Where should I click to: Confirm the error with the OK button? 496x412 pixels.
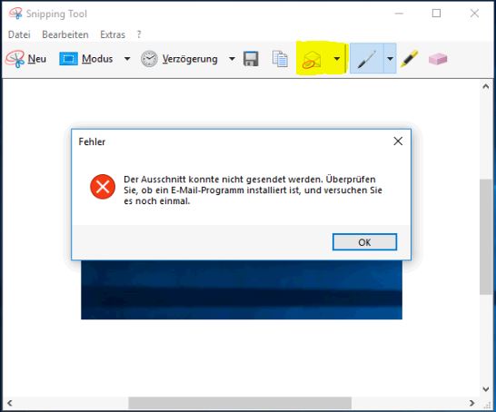tap(364, 242)
